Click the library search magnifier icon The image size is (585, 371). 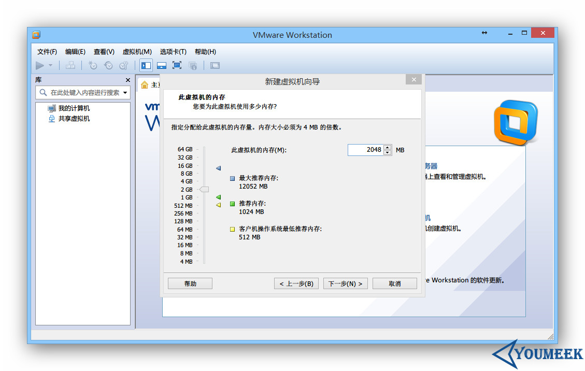point(42,92)
